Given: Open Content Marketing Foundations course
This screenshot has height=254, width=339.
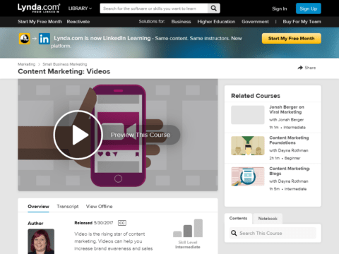Looking at the screenshot, I should coord(289,140).
